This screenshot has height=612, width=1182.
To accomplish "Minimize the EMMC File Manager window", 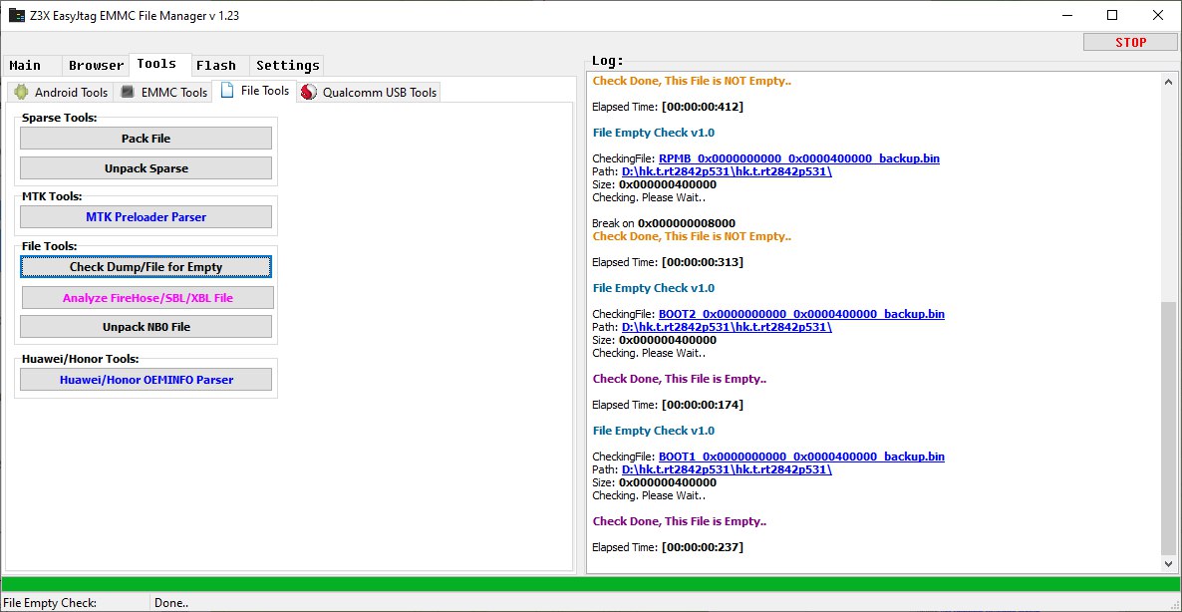I will tap(1066, 15).
